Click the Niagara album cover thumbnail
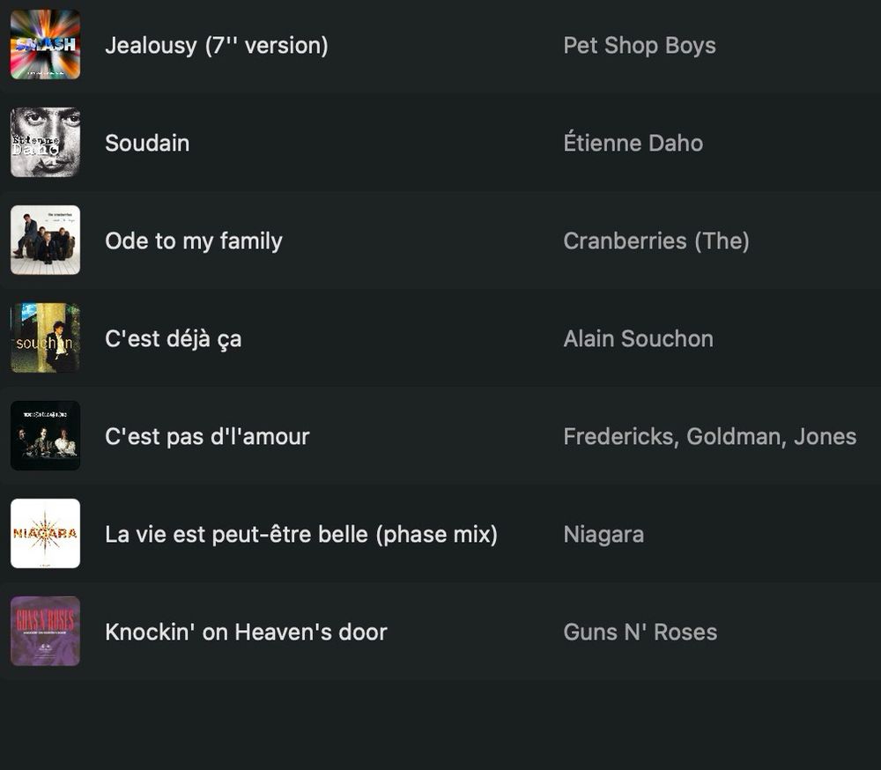Screen dimensions: 881x770 pos(45,533)
